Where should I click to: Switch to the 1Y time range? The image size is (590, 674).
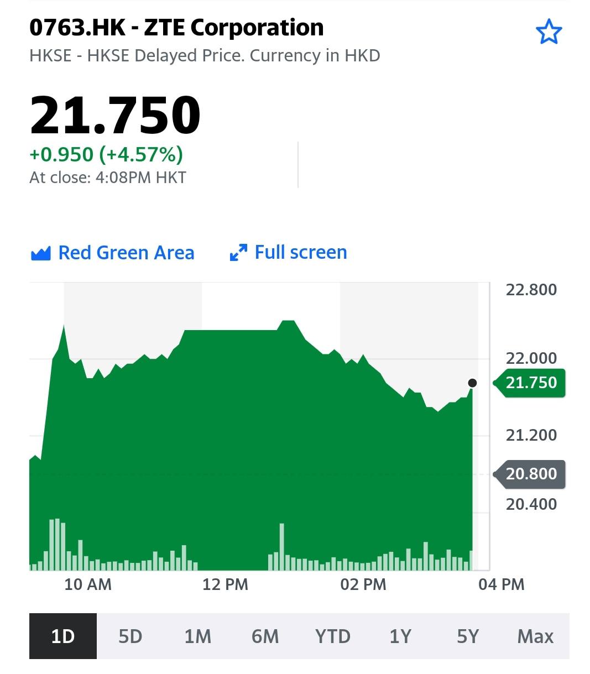coord(400,636)
